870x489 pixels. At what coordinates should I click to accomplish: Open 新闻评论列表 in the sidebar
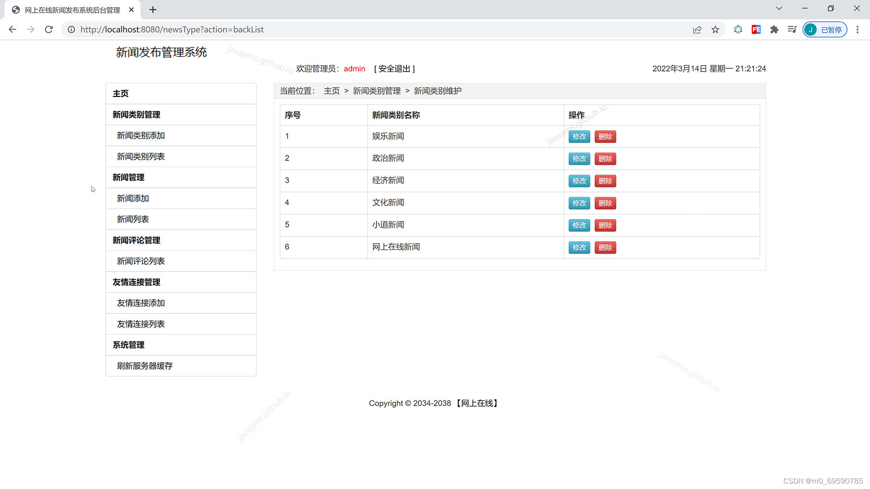(x=181, y=261)
